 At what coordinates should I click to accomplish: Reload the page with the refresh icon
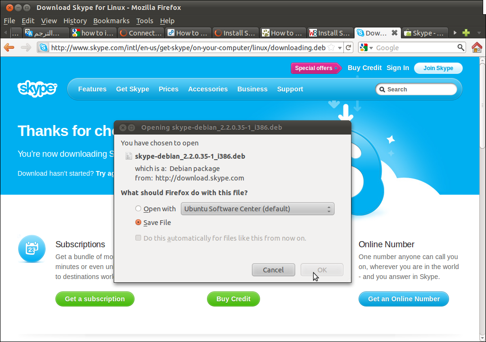pos(348,47)
